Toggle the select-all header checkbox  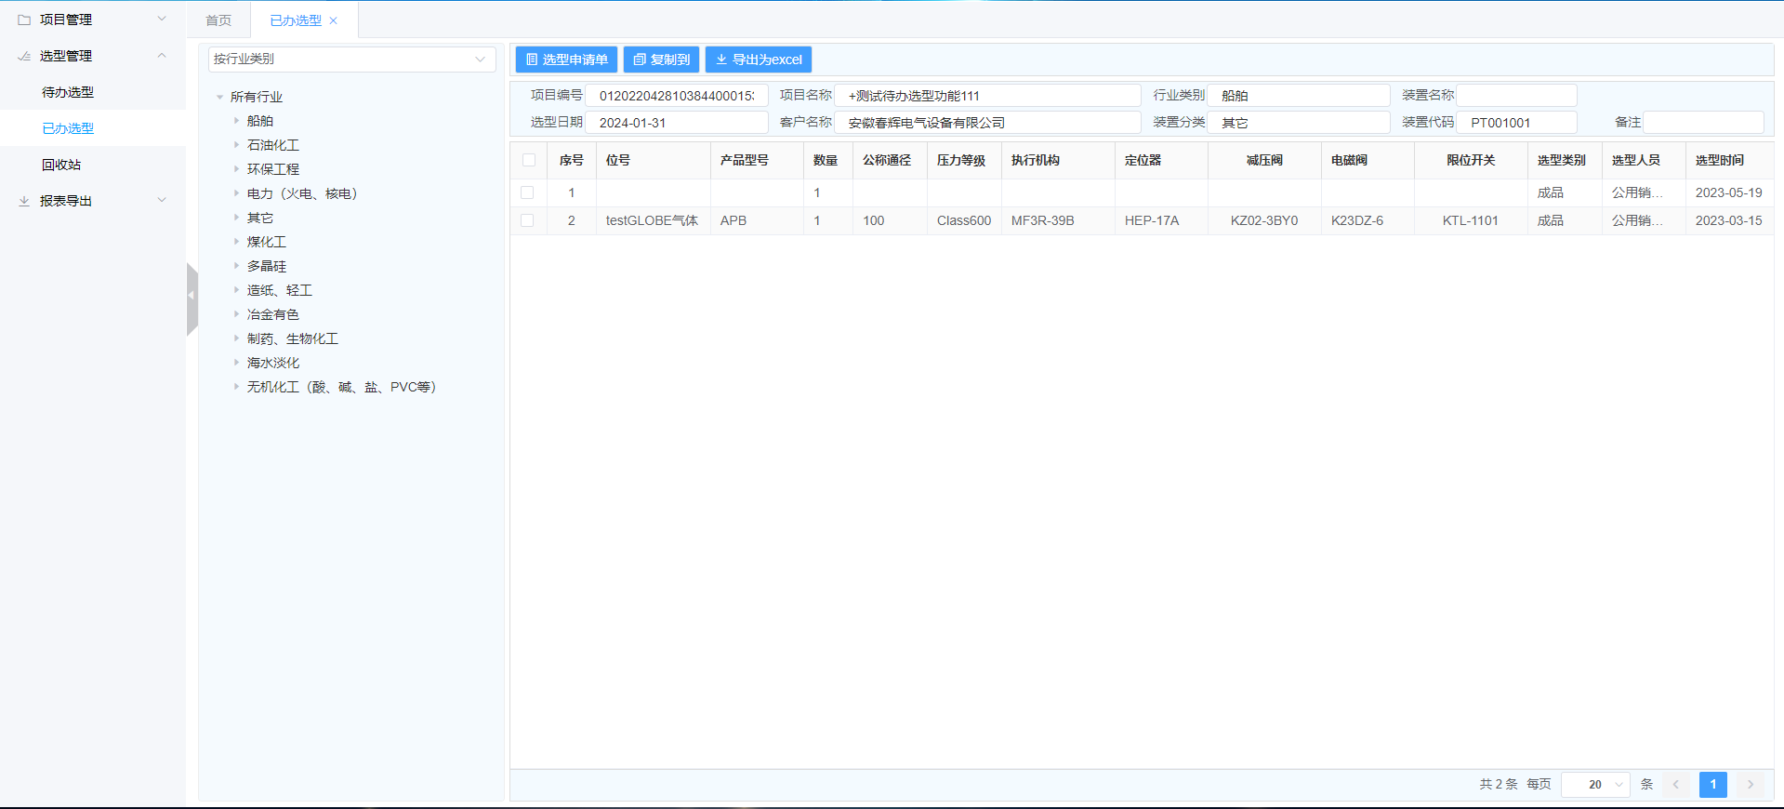pos(529,160)
